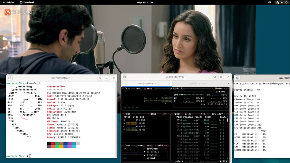This screenshot has height=163, width=290.
Task: Open the Activities overview
Action: pyautogui.click(x=8, y=3)
